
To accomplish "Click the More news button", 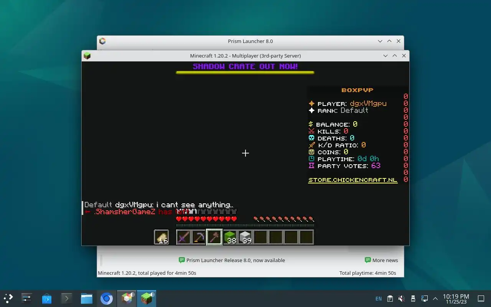I will point(381,260).
